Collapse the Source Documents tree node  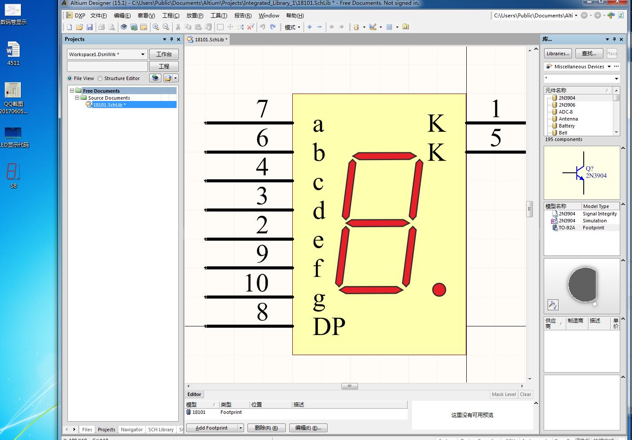(x=77, y=98)
